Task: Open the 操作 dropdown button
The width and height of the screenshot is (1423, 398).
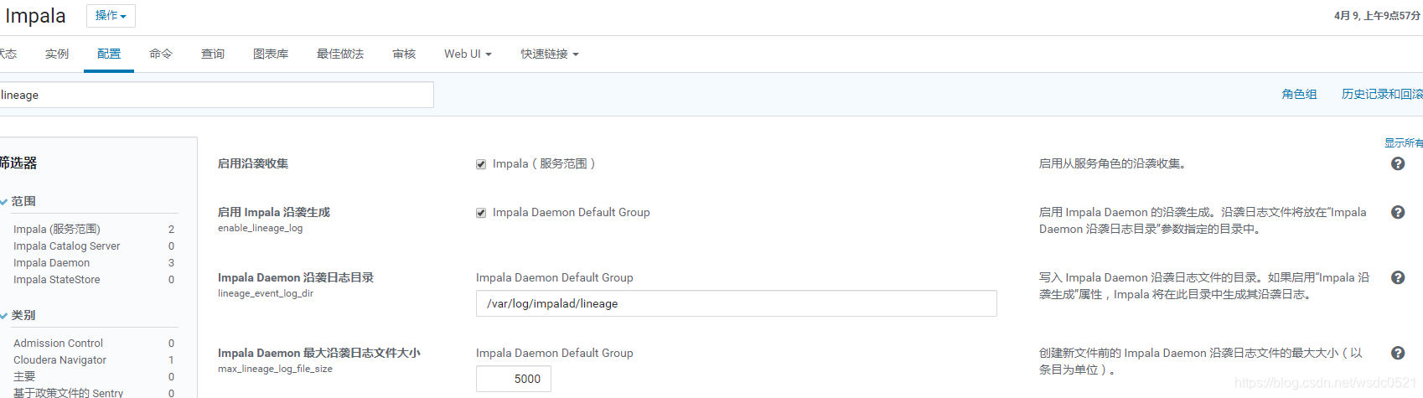Action: point(111,16)
